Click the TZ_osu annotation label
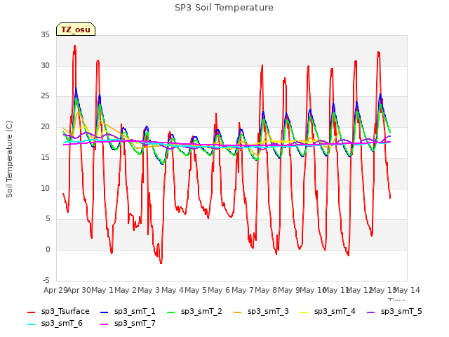 pyautogui.click(x=76, y=29)
